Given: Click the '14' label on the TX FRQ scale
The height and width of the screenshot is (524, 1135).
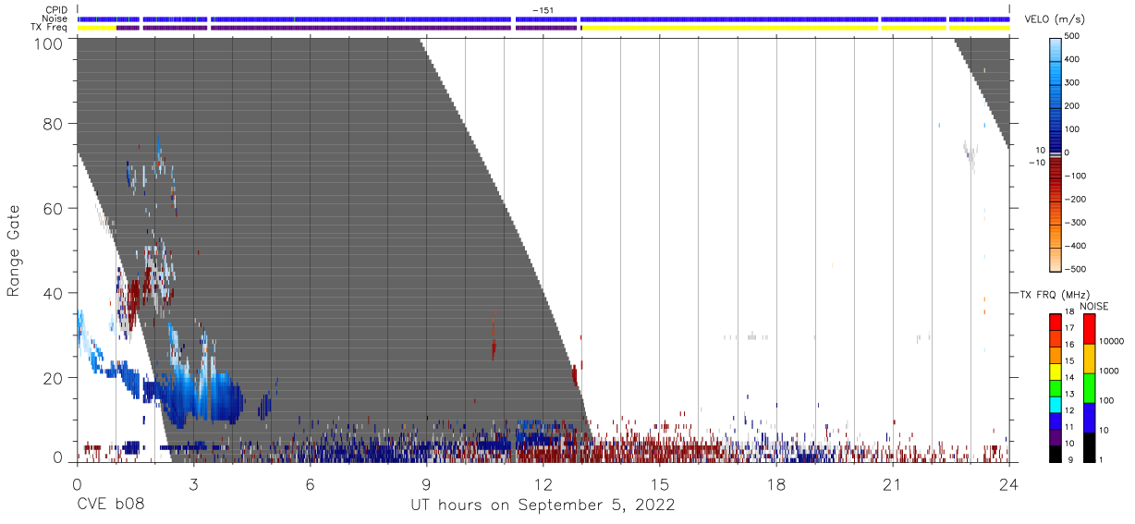Looking at the screenshot, I should point(1068,377).
